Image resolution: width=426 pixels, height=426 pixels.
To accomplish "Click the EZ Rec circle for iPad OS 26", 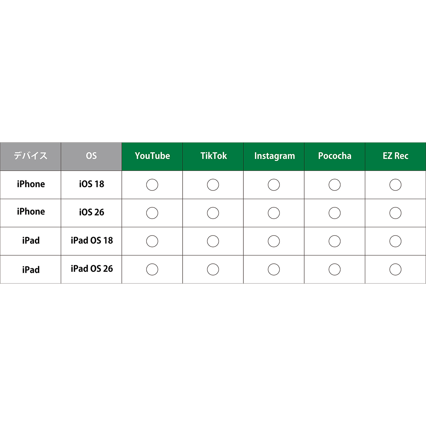I will coord(395,269).
